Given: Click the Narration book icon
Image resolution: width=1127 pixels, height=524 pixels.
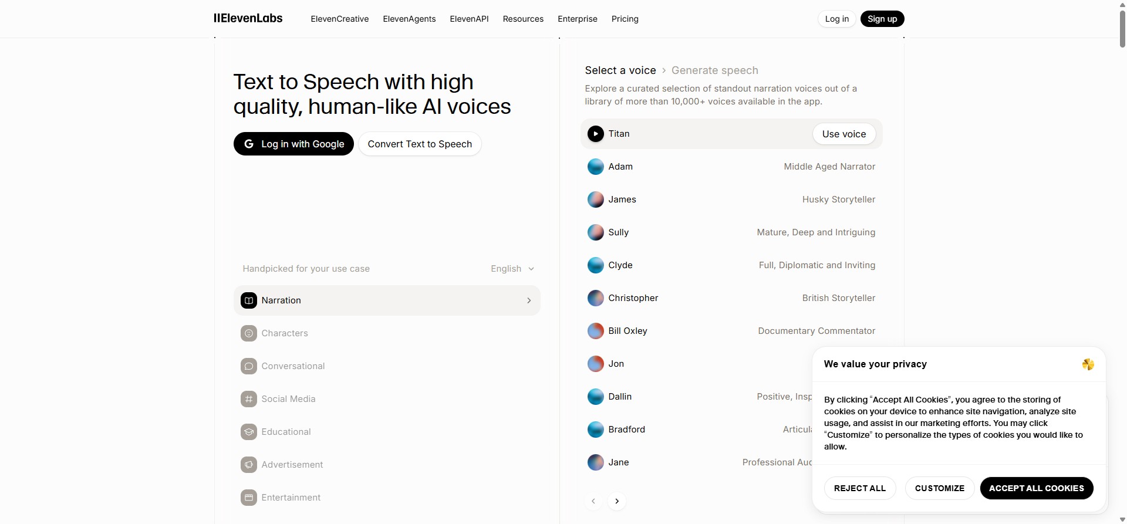Looking at the screenshot, I should [x=249, y=300].
